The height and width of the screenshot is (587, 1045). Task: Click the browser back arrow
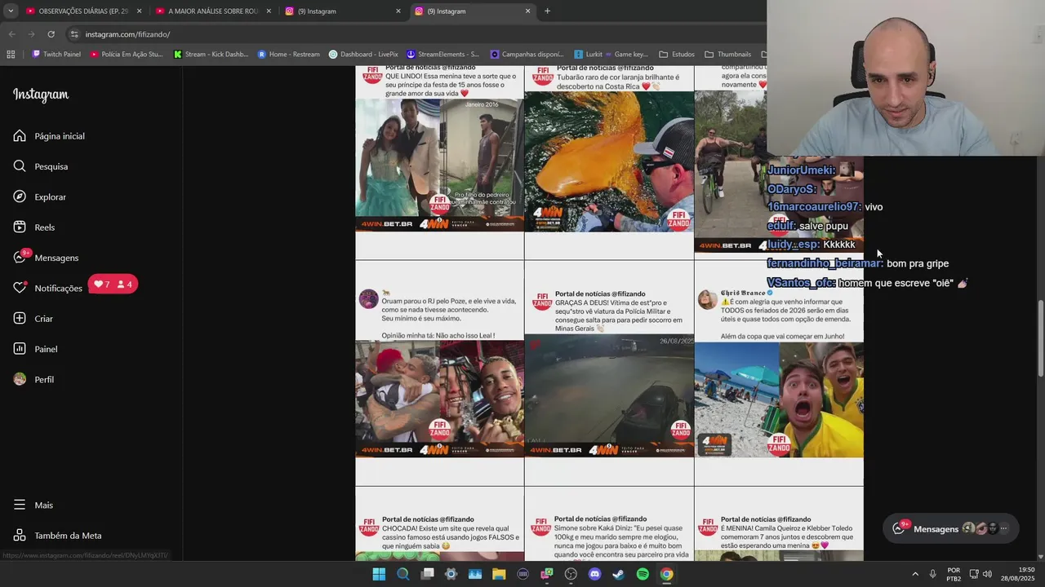(x=11, y=34)
